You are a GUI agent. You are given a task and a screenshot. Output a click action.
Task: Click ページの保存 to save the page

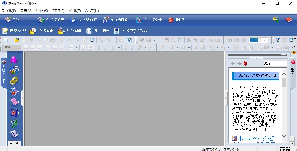(x=84, y=20)
